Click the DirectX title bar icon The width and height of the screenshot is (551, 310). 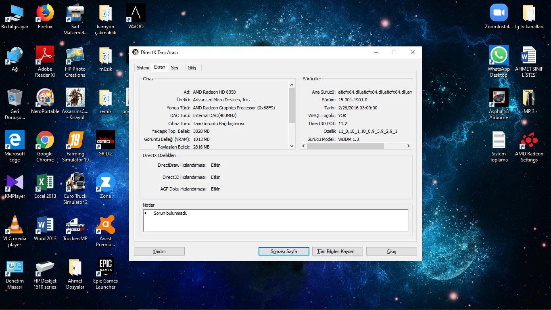[136, 52]
